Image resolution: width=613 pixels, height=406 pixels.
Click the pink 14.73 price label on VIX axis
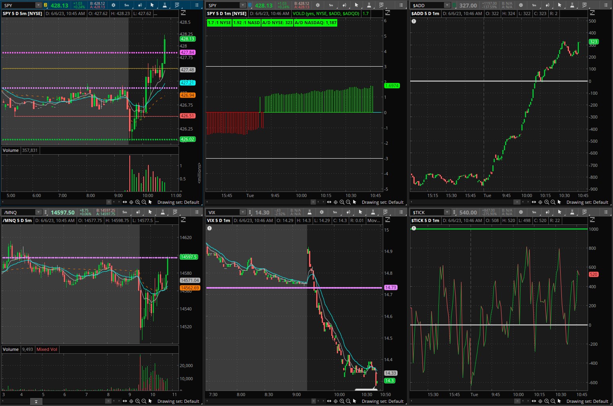pyautogui.click(x=390, y=287)
